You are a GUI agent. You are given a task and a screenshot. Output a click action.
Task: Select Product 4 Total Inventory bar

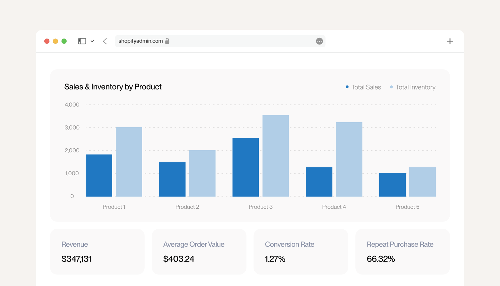point(349,159)
